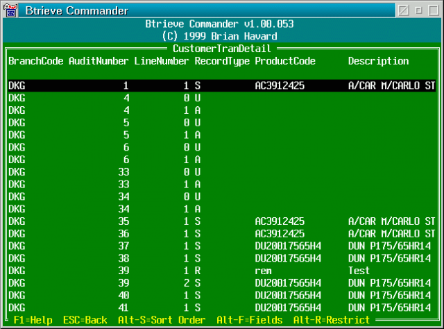The image size is (444, 329).
Task: Click the Description column header
Action: pos(378,61)
